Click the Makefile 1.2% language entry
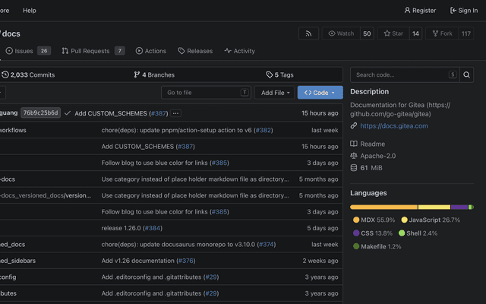Screen dimensions: 486x304 coord(377,246)
